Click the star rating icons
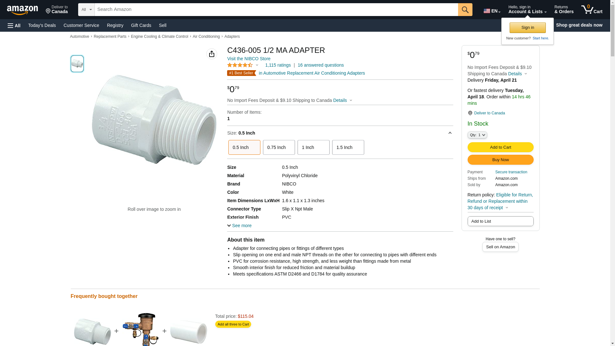615x346 pixels. pyautogui.click(x=240, y=65)
